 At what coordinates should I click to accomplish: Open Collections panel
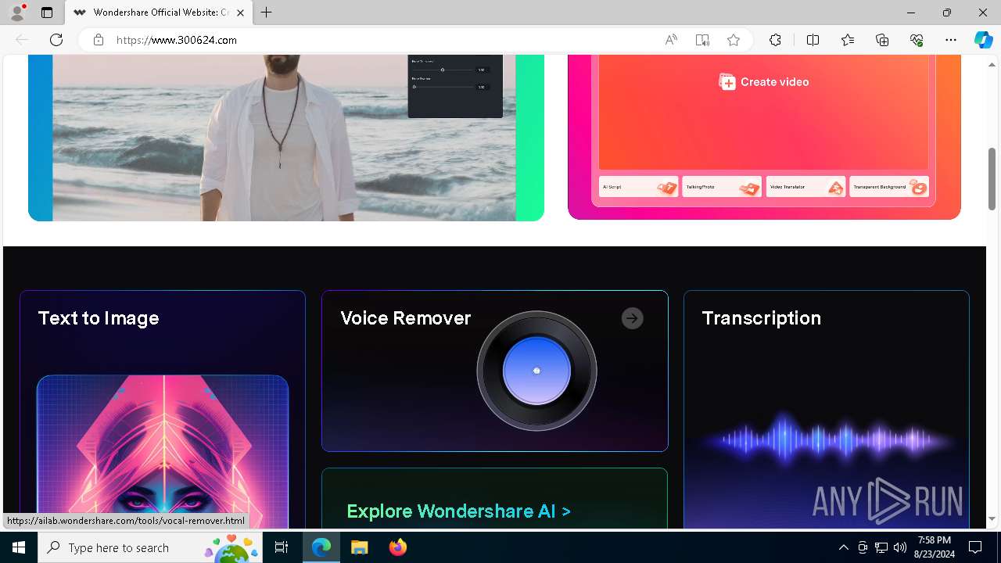882,40
